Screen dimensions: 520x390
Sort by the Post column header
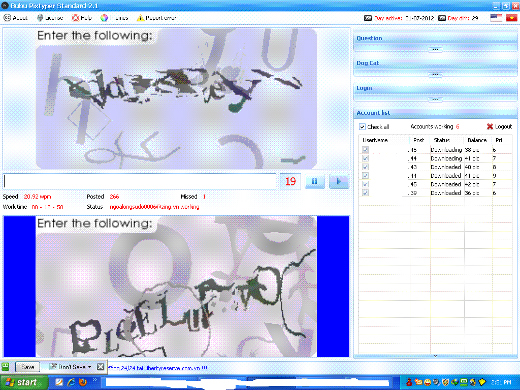click(419, 140)
